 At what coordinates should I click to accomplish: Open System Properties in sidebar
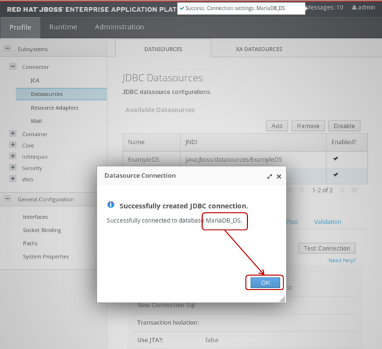[x=46, y=257]
